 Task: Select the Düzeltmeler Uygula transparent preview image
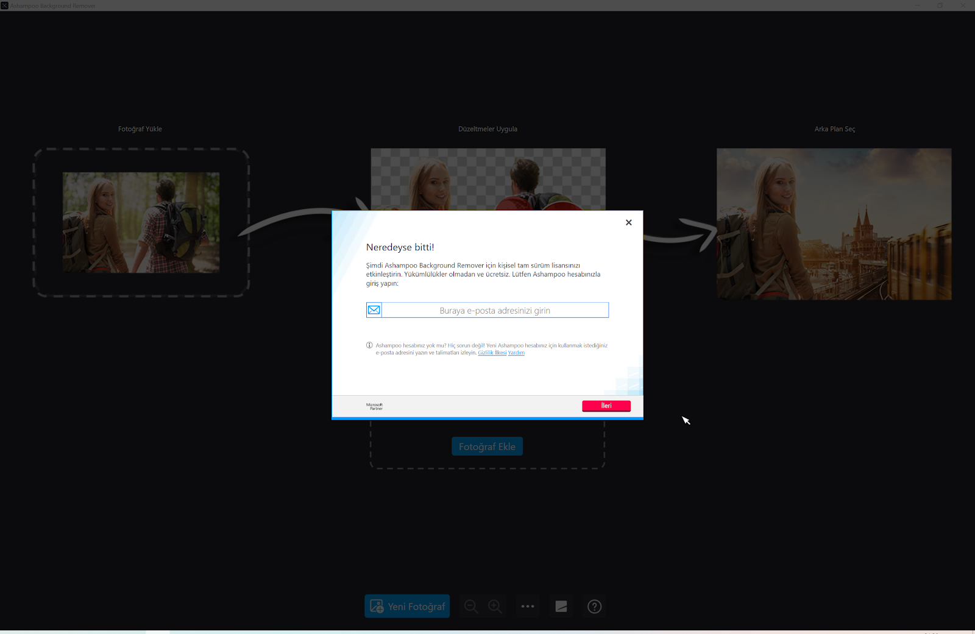click(x=488, y=180)
